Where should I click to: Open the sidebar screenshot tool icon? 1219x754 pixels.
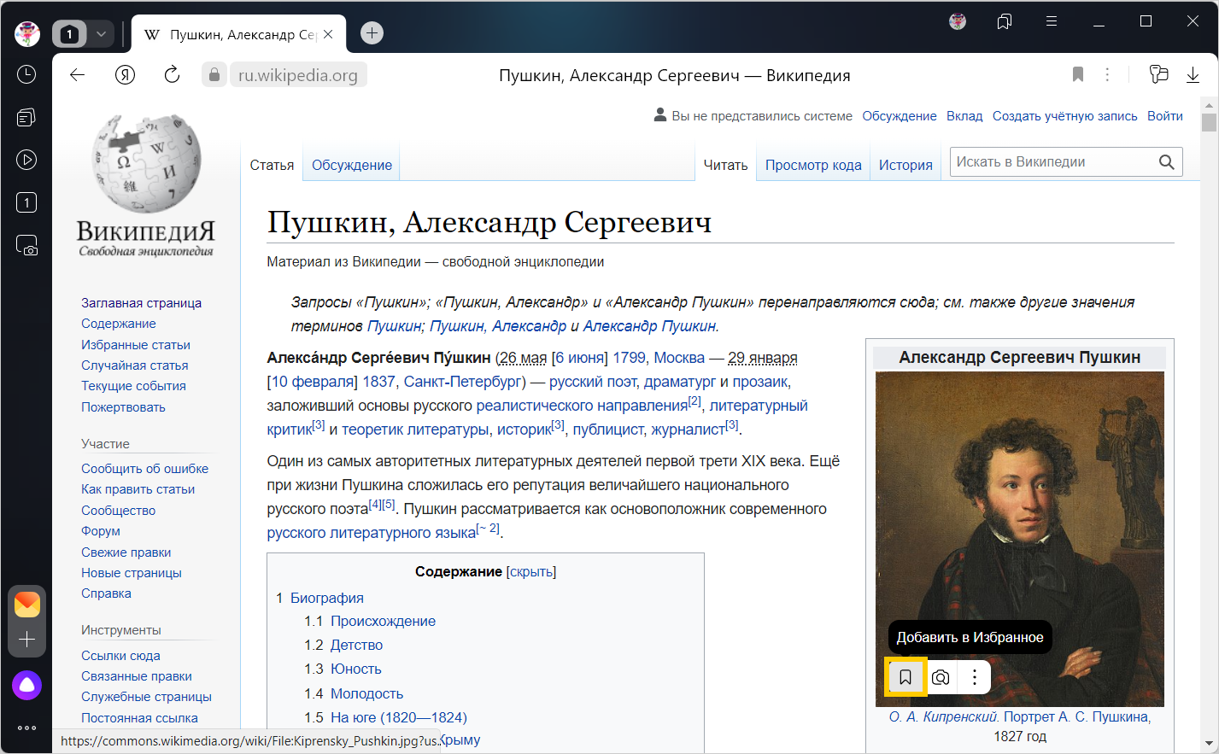point(26,246)
